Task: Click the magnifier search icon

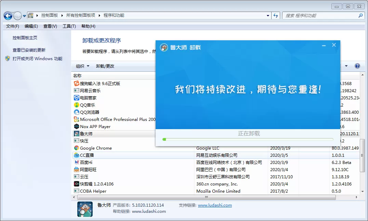Action: (x=360, y=15)
